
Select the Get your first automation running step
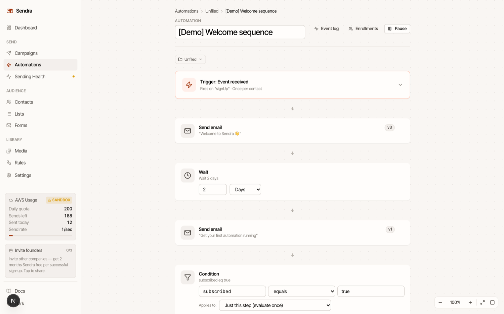point(292,233)
